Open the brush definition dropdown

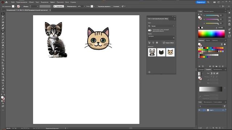click(65, 6)
